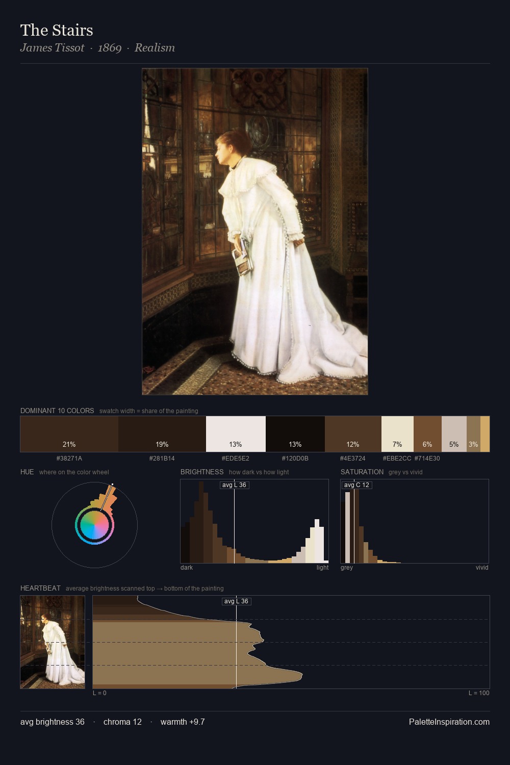Click the hex label #281B14
This screenshot has height=765, width=510.
click(162, 458)
